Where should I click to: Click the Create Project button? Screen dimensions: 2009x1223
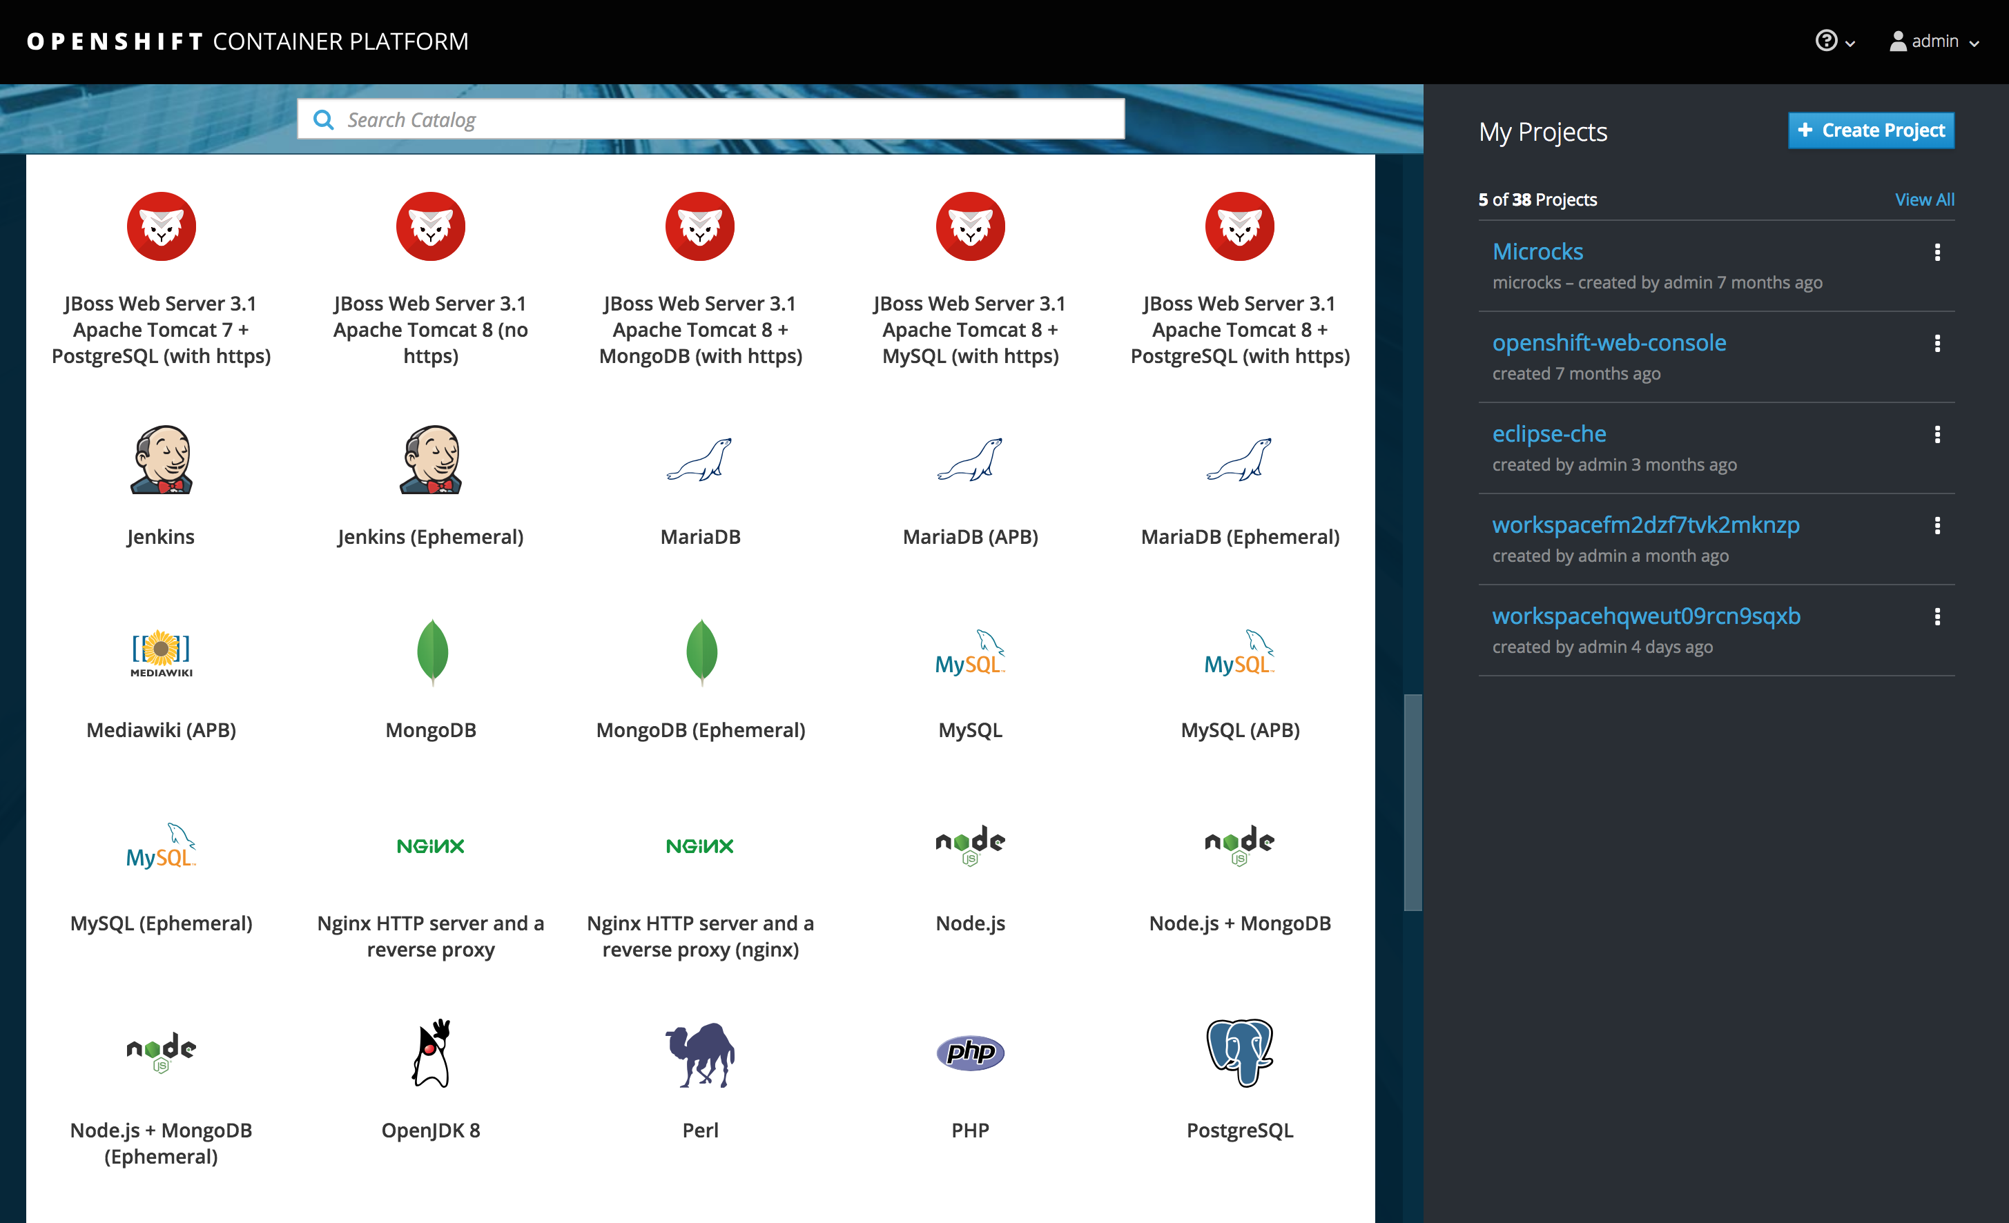(x=1870, y=130)
